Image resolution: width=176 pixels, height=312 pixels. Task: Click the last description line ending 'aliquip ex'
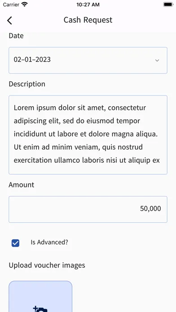[87, 160]
